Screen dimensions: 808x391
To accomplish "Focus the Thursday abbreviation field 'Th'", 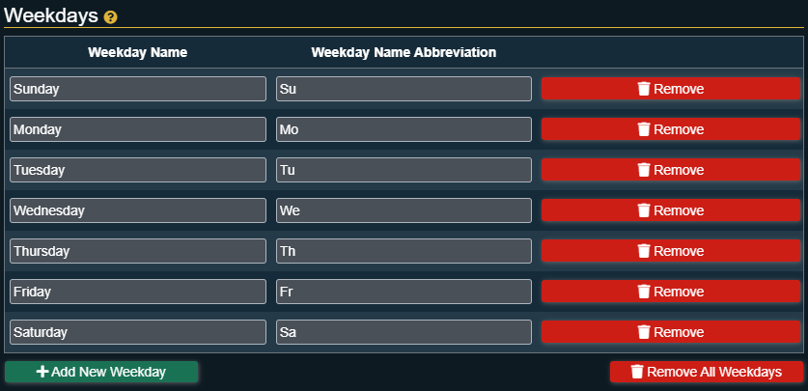I will [x=404, y=251].
